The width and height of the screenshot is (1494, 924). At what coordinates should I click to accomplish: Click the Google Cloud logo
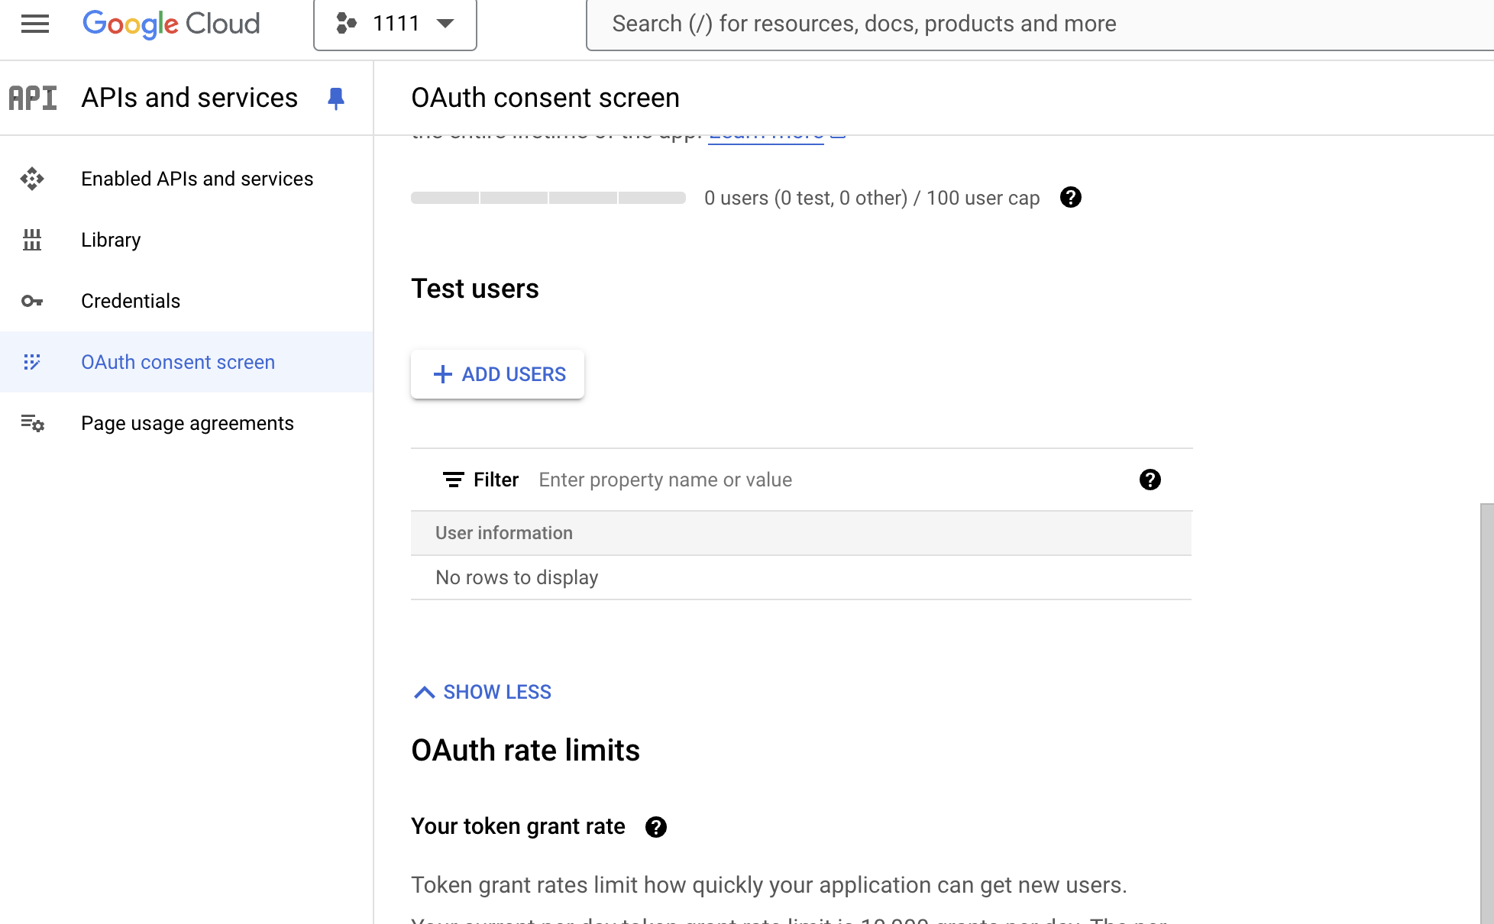[x=171, y=24]
